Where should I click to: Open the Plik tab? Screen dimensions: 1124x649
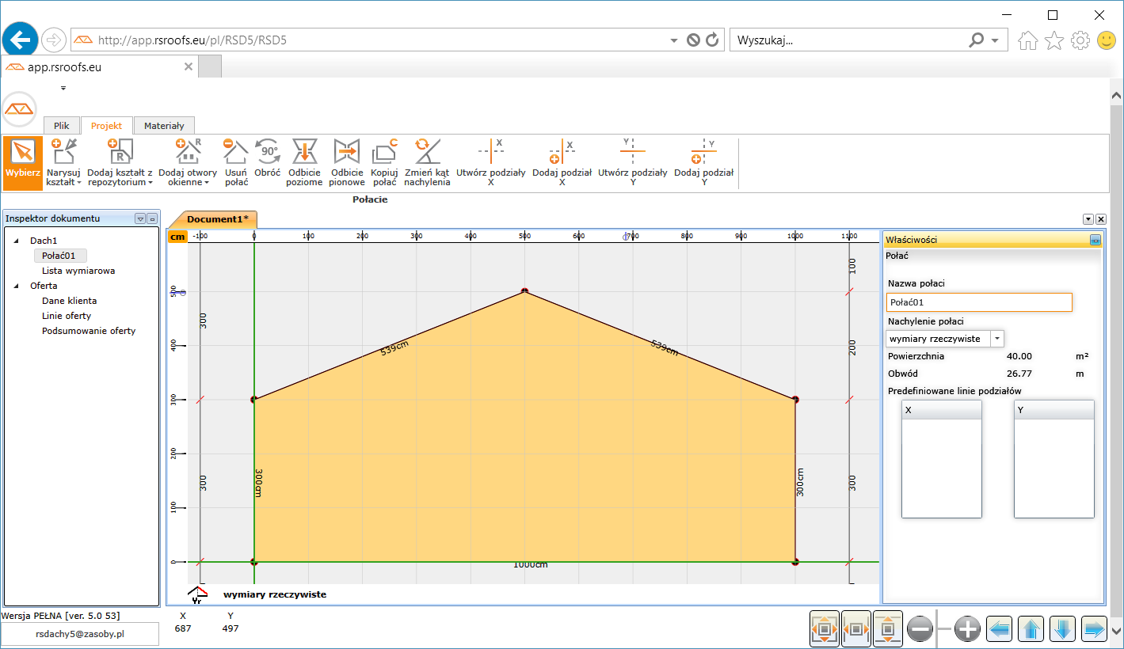click(62, 126)
